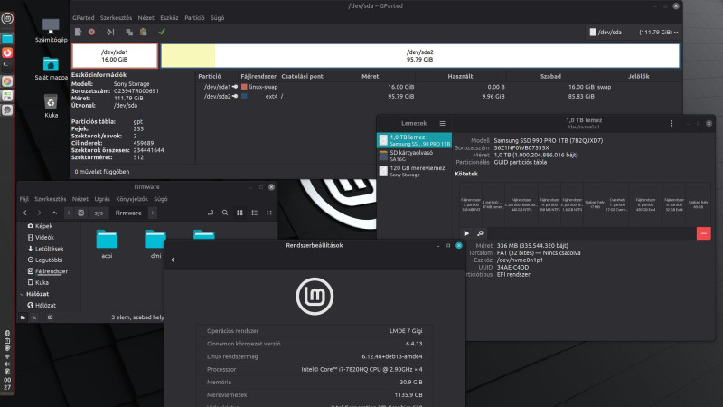Switch to compact view in the file manager
Image resolution: width=723 pixels, height=407 pixels.
[269, 213]
